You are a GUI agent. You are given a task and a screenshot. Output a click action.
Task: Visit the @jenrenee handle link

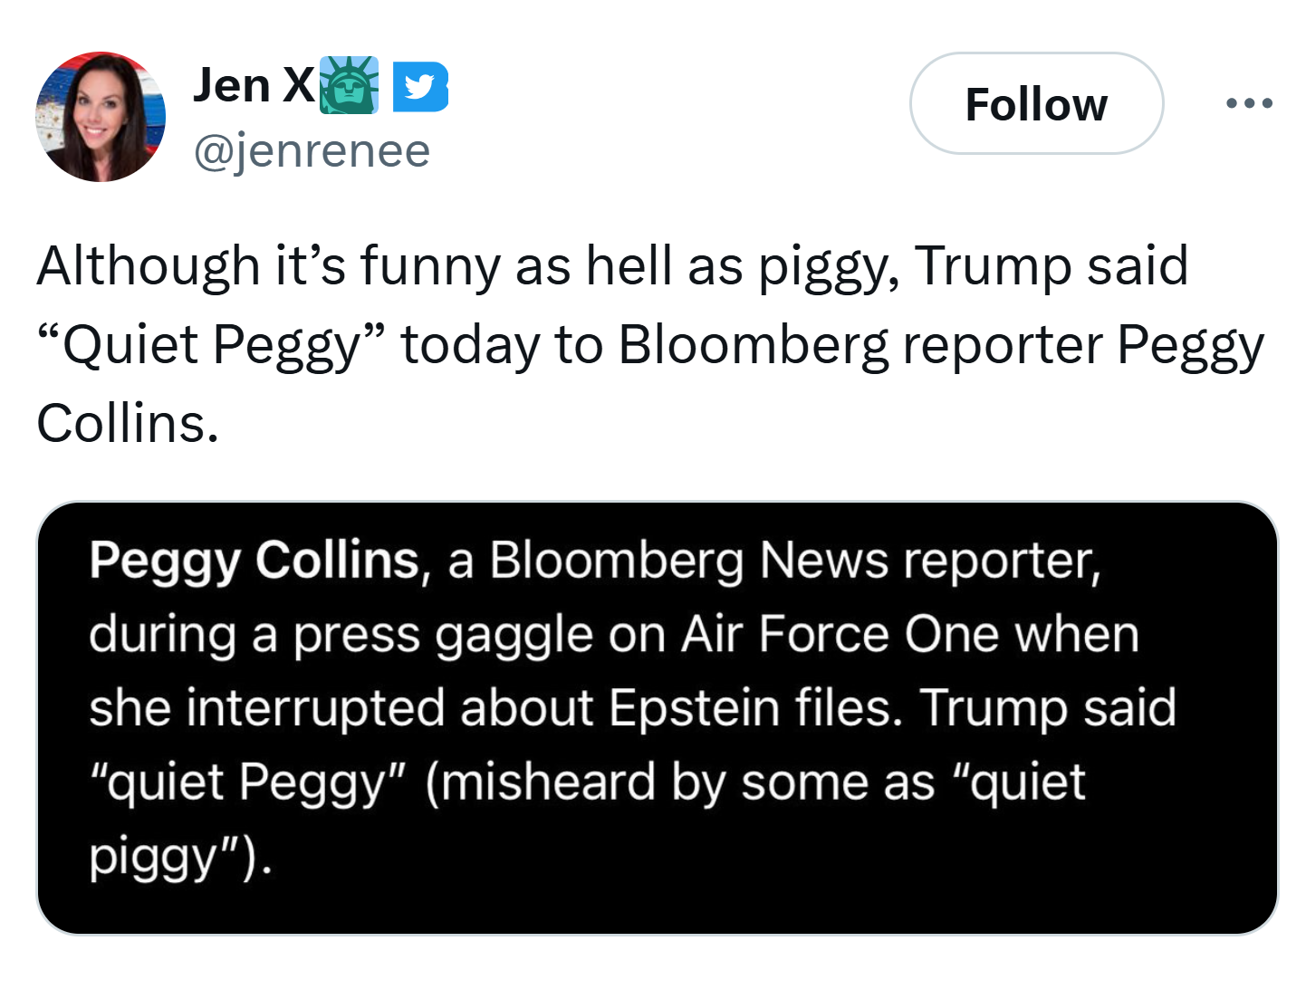312,150
